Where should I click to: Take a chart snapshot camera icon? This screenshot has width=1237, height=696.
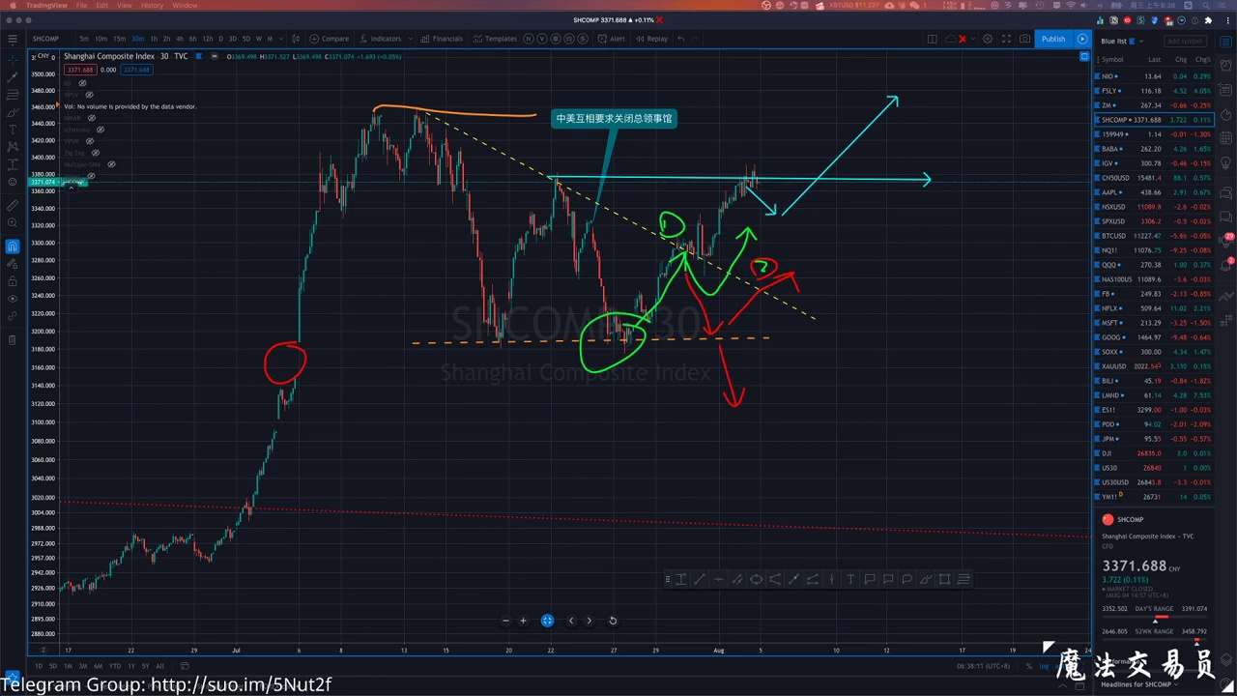1024,39
